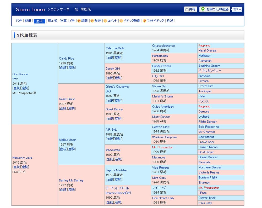The width and height of the screenshot is (262, 208).
Task: Open Northern Dancer link
Action: point(210,167)
